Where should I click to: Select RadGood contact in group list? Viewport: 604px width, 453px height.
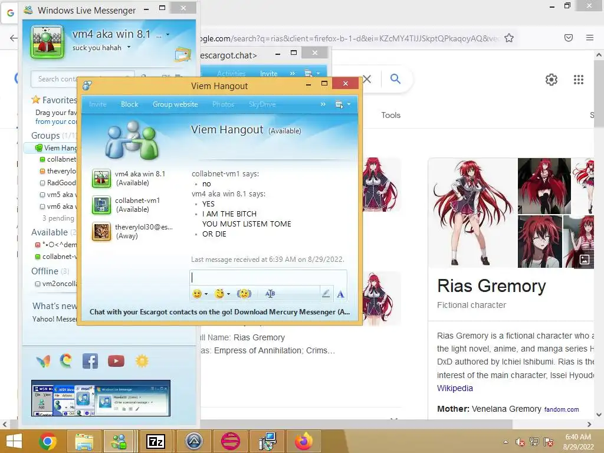[x=58, y=183]
